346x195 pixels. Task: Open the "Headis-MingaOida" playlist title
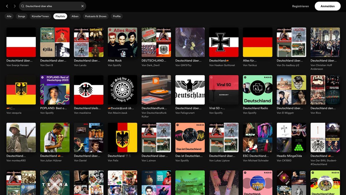290,156
